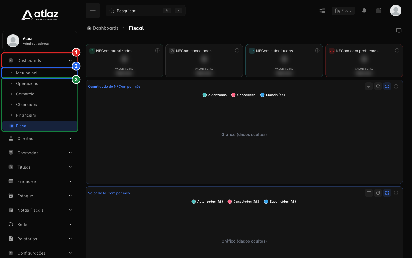Show info for NFCom canceladas card
Viewport: 412px width, 258px height.
click(x=237, y=50)
